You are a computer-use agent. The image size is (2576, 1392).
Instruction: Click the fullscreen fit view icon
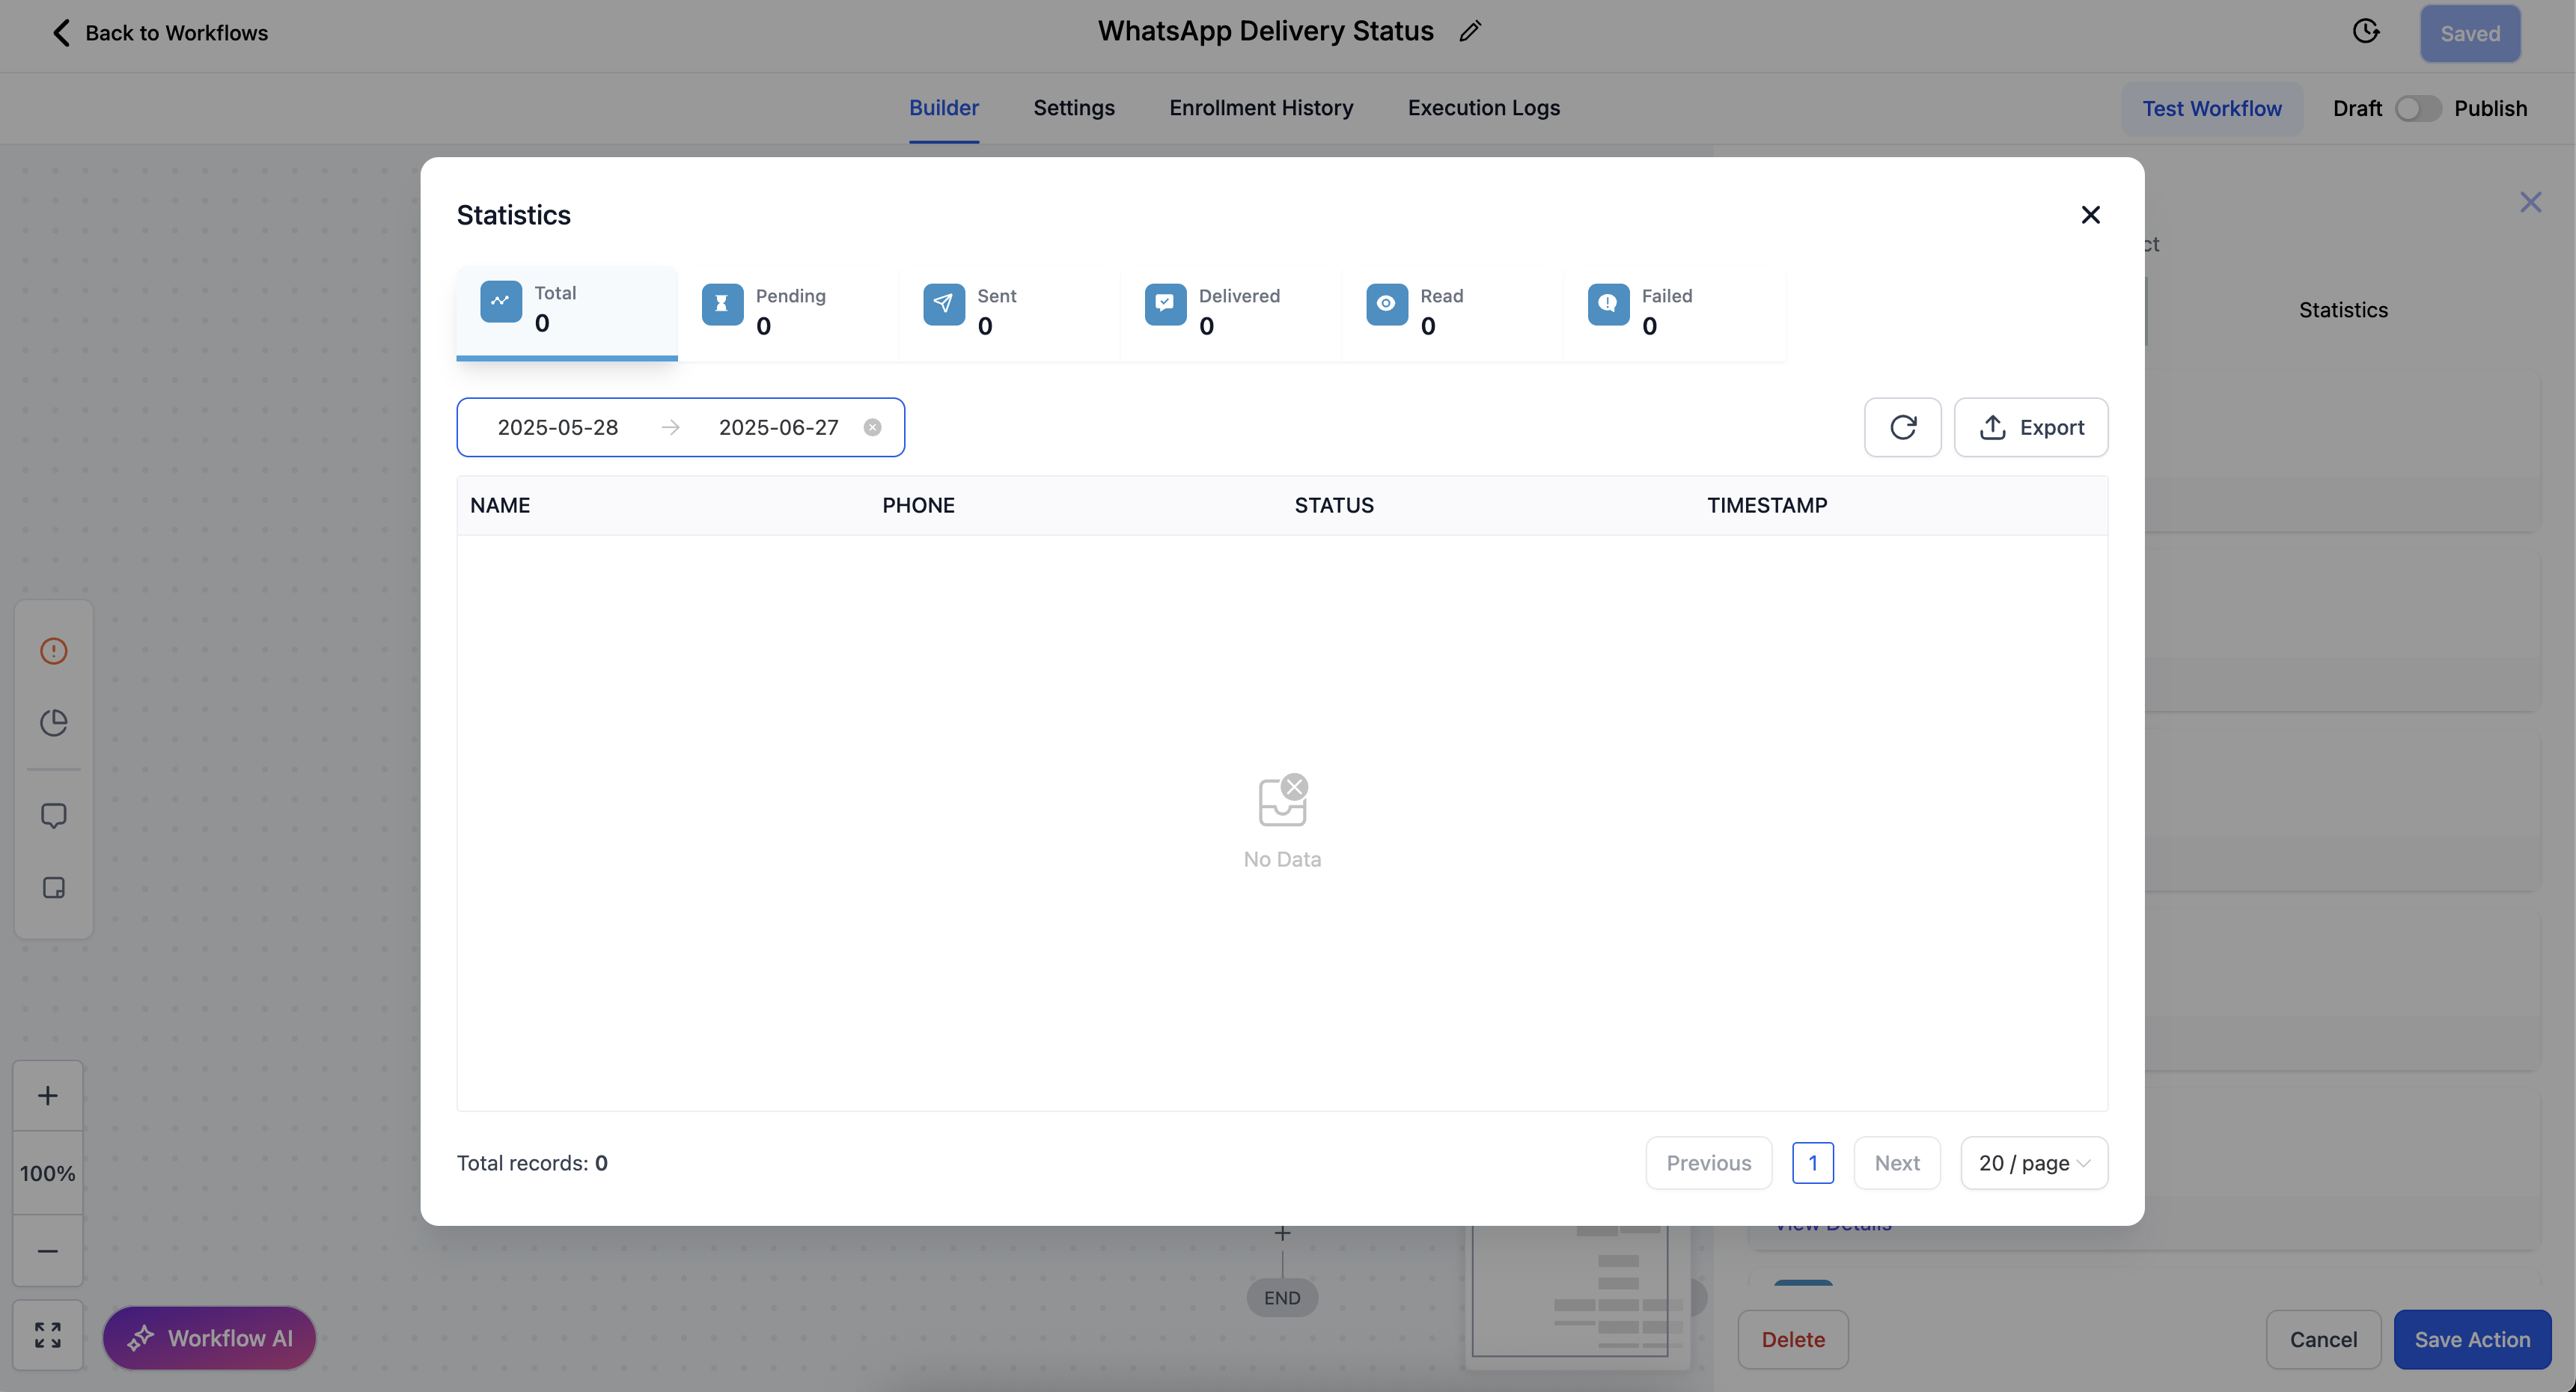click(x=47, y=1335)
